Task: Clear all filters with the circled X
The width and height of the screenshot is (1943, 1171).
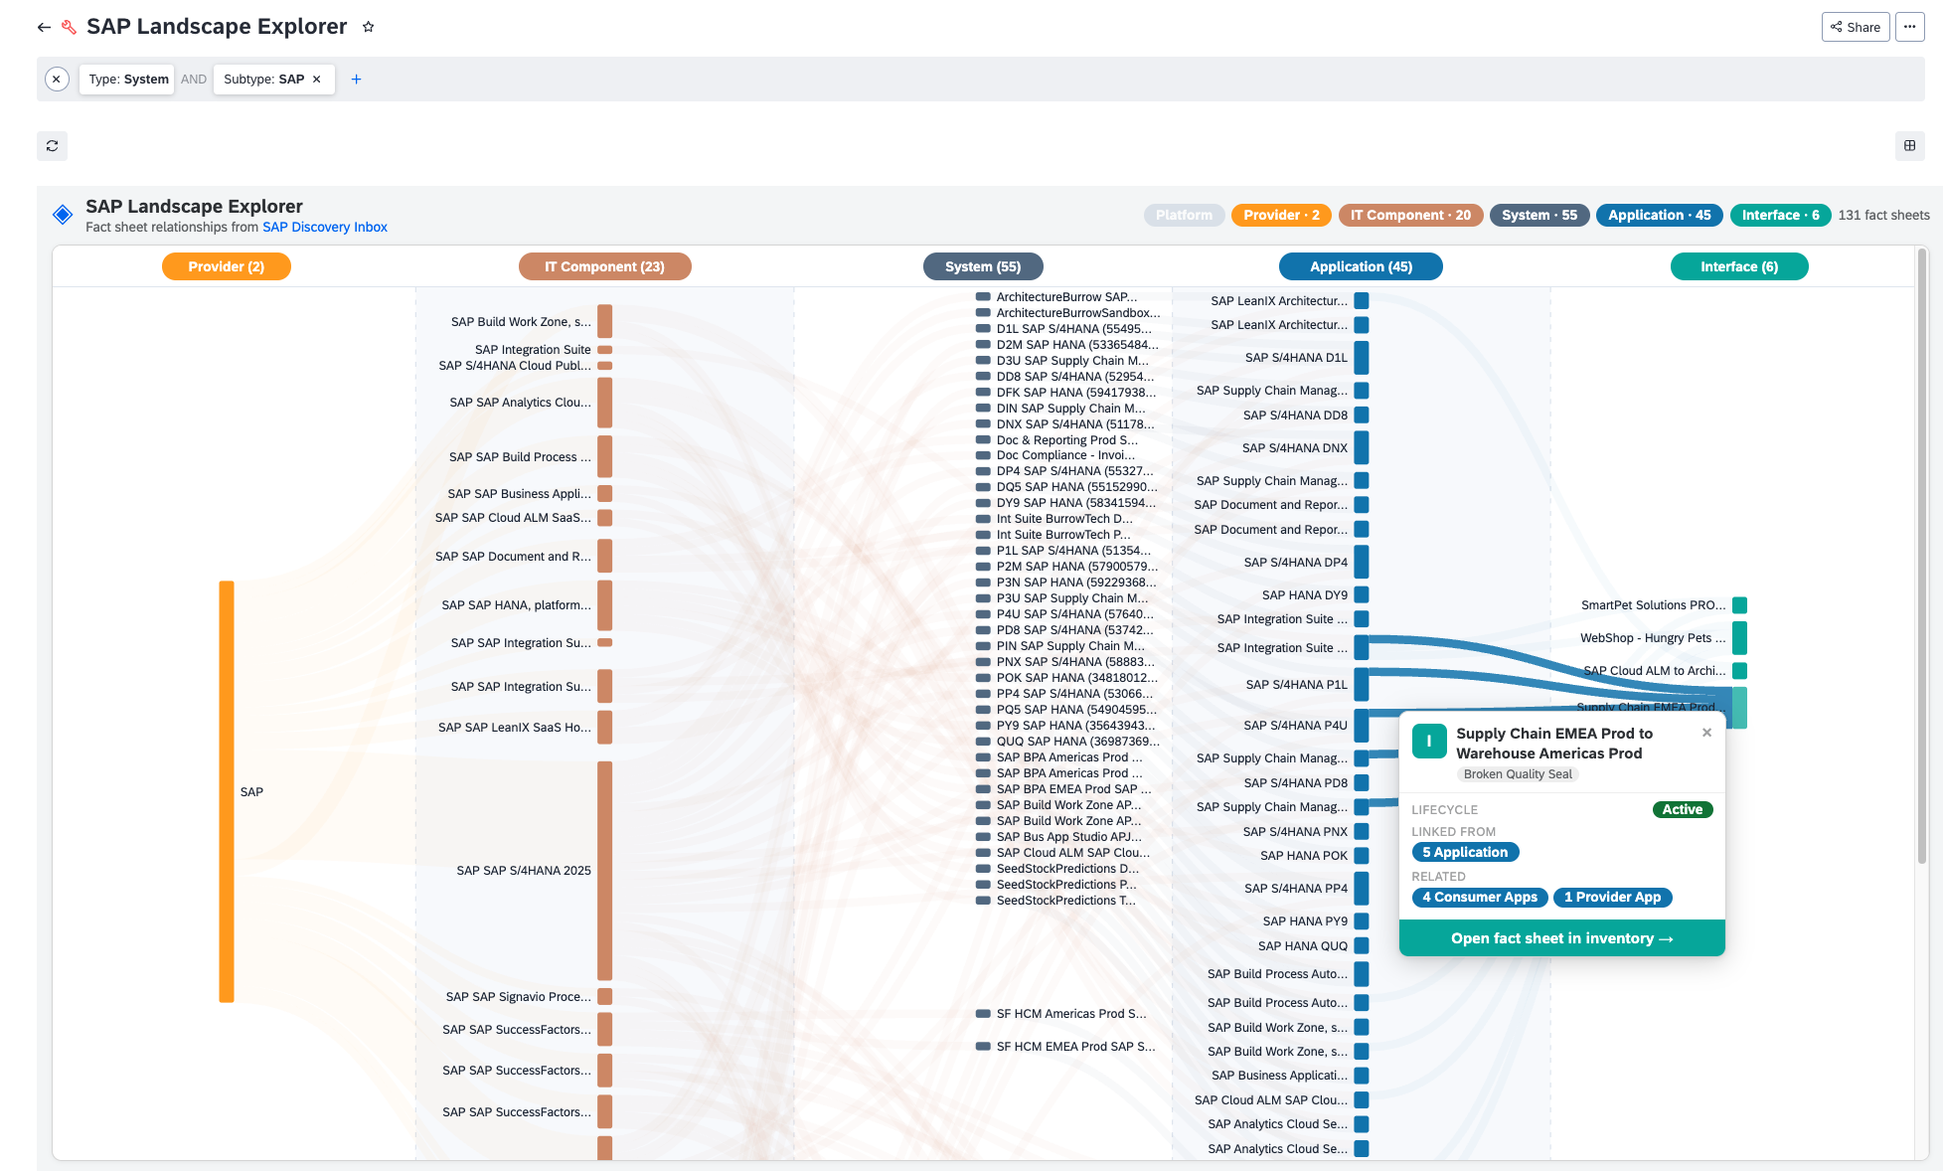Action: [57, 80]
